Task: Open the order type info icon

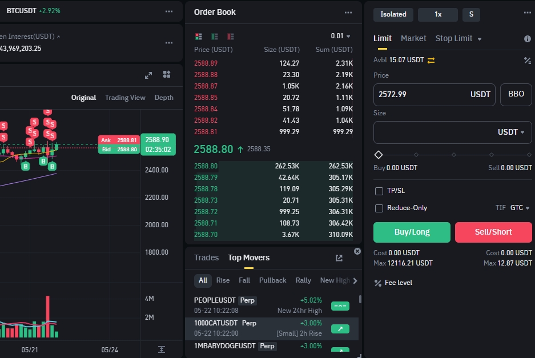Action: 527,39
